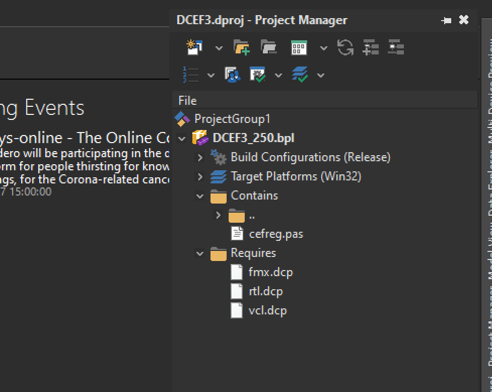Click the Build Groups pane icon
Viewport: 492px width, 392px height.
(233, 75)
